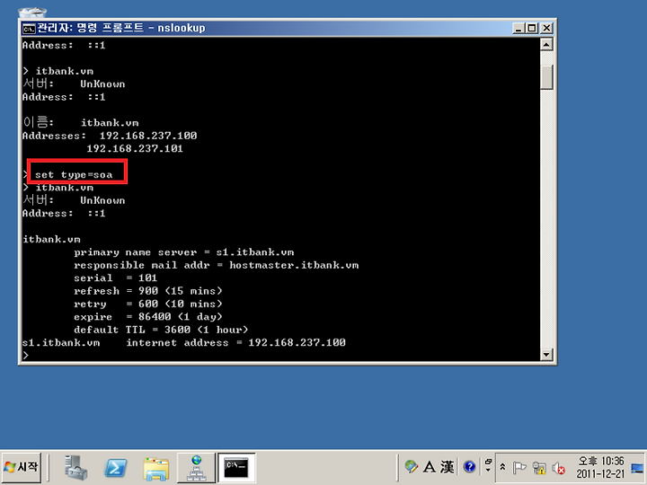Viewport: 647px width, 485px height.
Task: Select the command prompt taskbar button
Action: (236, 468)
